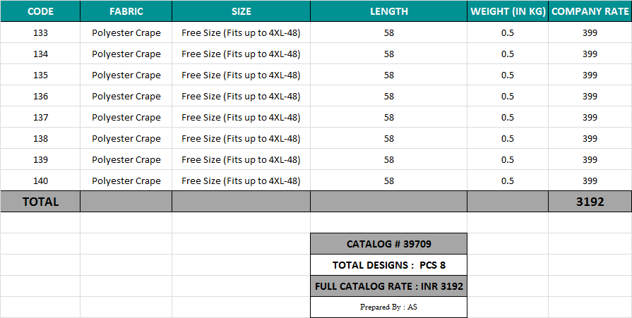
Task: Click the LENGTH header cell
Action: [x=388, y=11]
